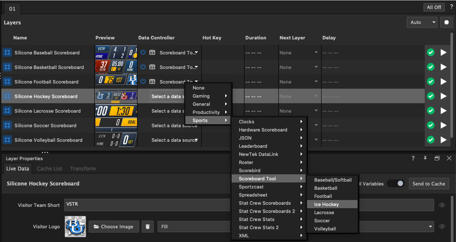Screen dimensions: 456x242
Task: Select Ice Hockey from Scoreboard Tool submenu
Action: (332, 204)
